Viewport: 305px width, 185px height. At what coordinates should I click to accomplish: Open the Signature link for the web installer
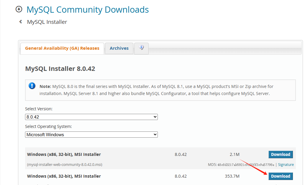pyautogui.click(x=286, y=165)
